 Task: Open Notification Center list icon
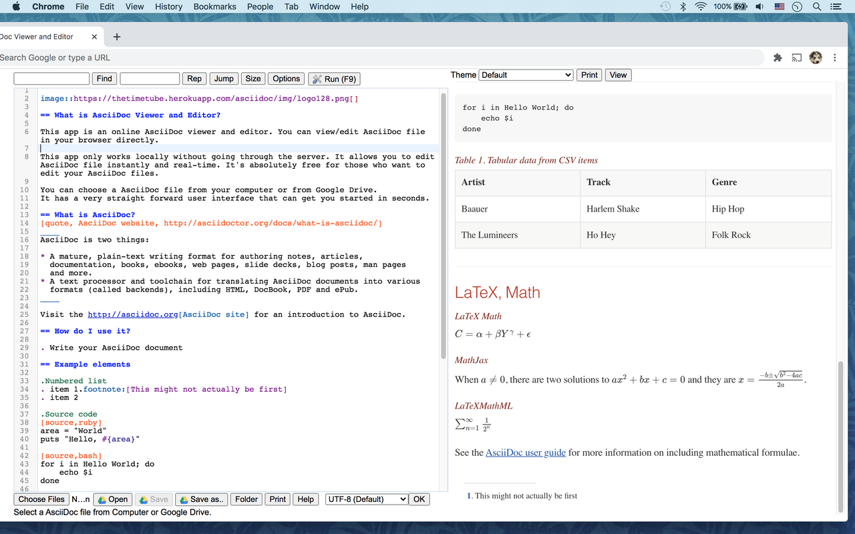point(836,7)
